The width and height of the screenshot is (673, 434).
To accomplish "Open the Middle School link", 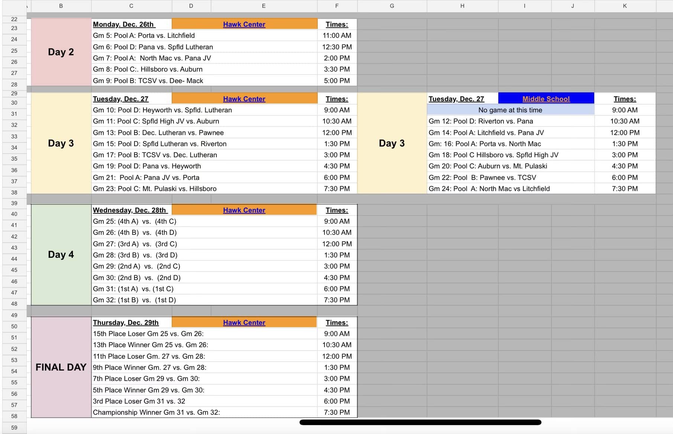I will (546, 99).
